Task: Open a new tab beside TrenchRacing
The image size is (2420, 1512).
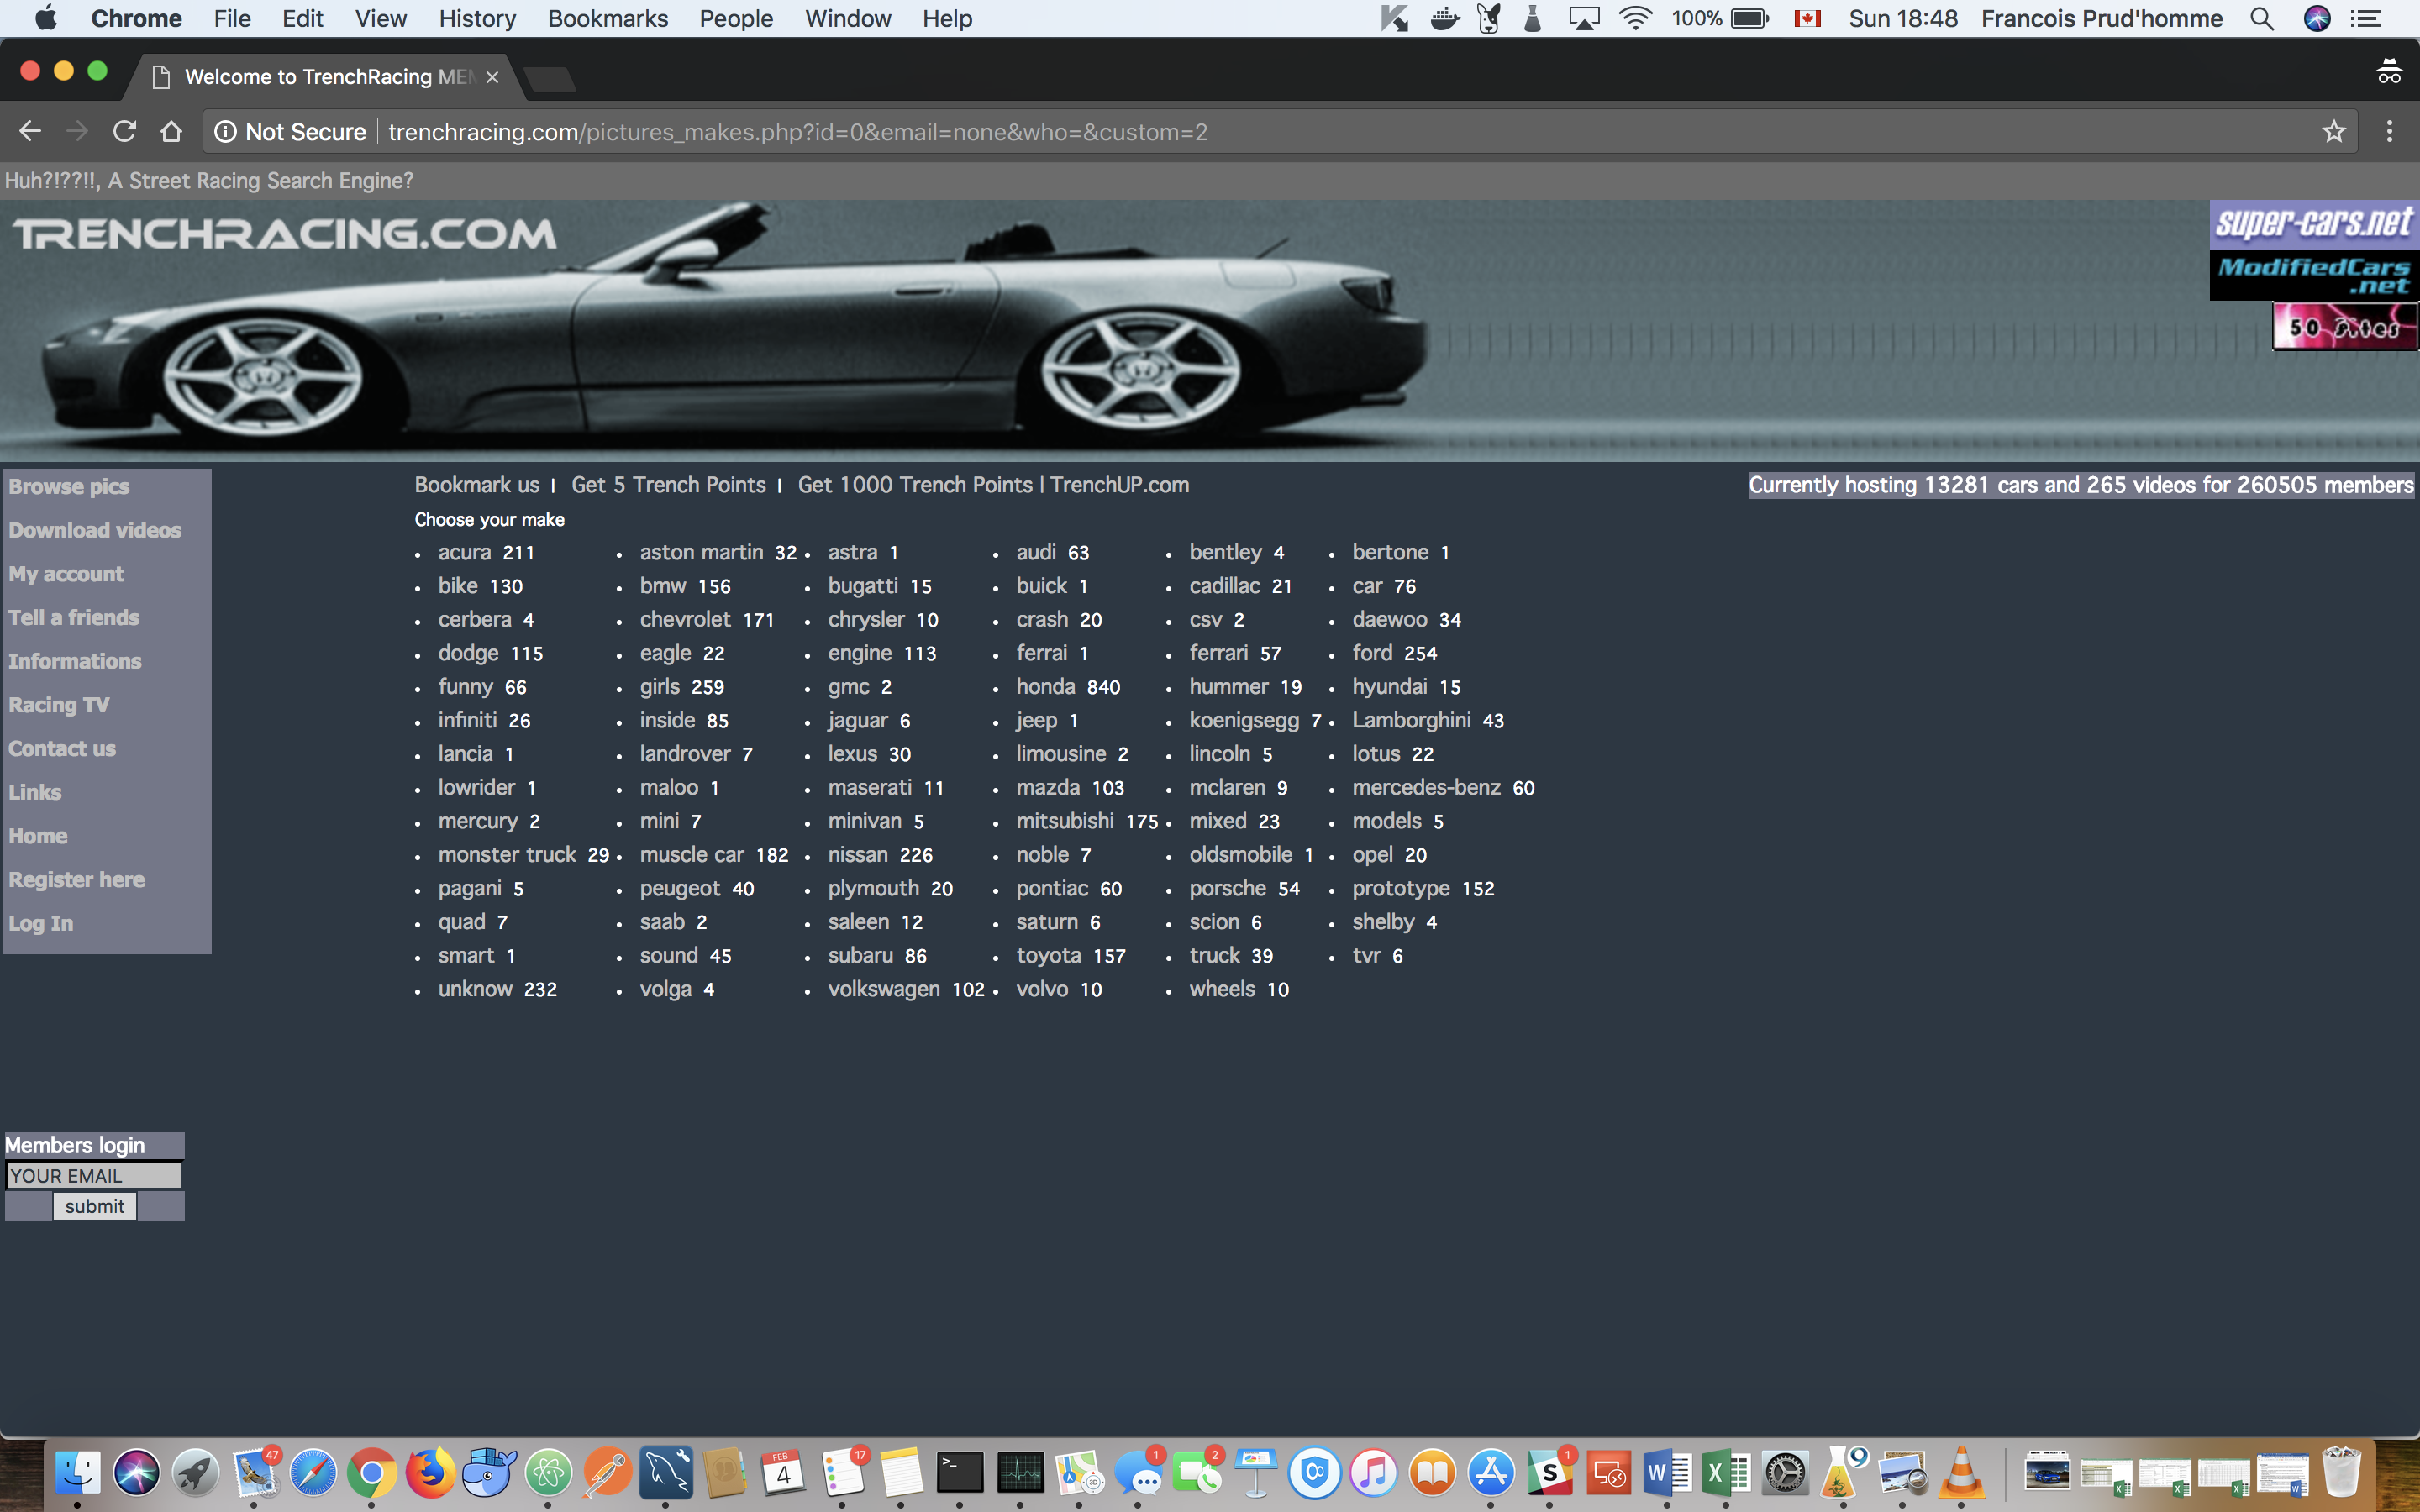Action: (x=549, y=78)
